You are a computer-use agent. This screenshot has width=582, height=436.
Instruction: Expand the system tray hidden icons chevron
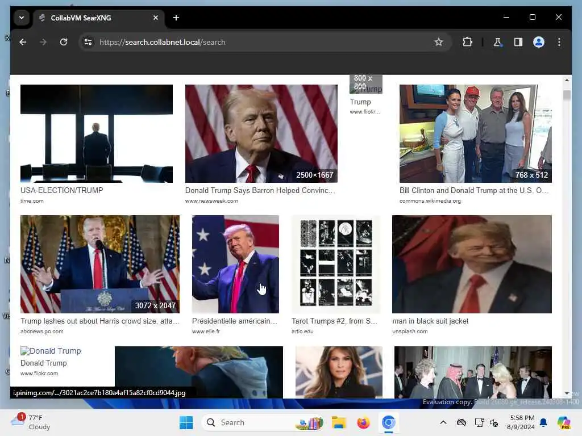tap(443, 422)
